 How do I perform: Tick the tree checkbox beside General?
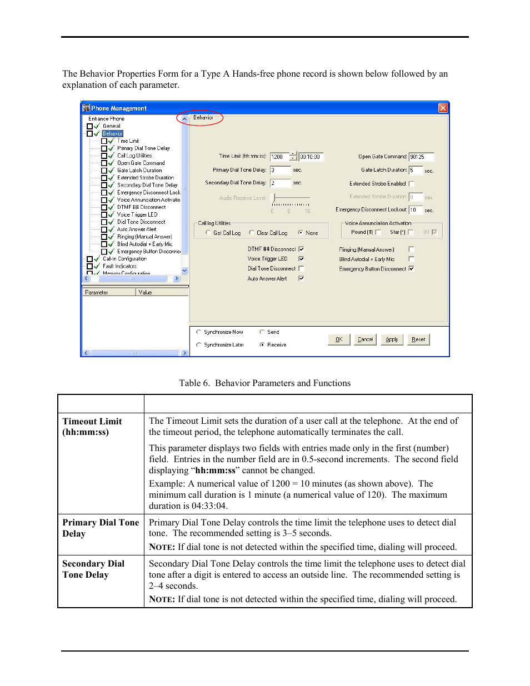pyautogui.click(x=90, y=126)
